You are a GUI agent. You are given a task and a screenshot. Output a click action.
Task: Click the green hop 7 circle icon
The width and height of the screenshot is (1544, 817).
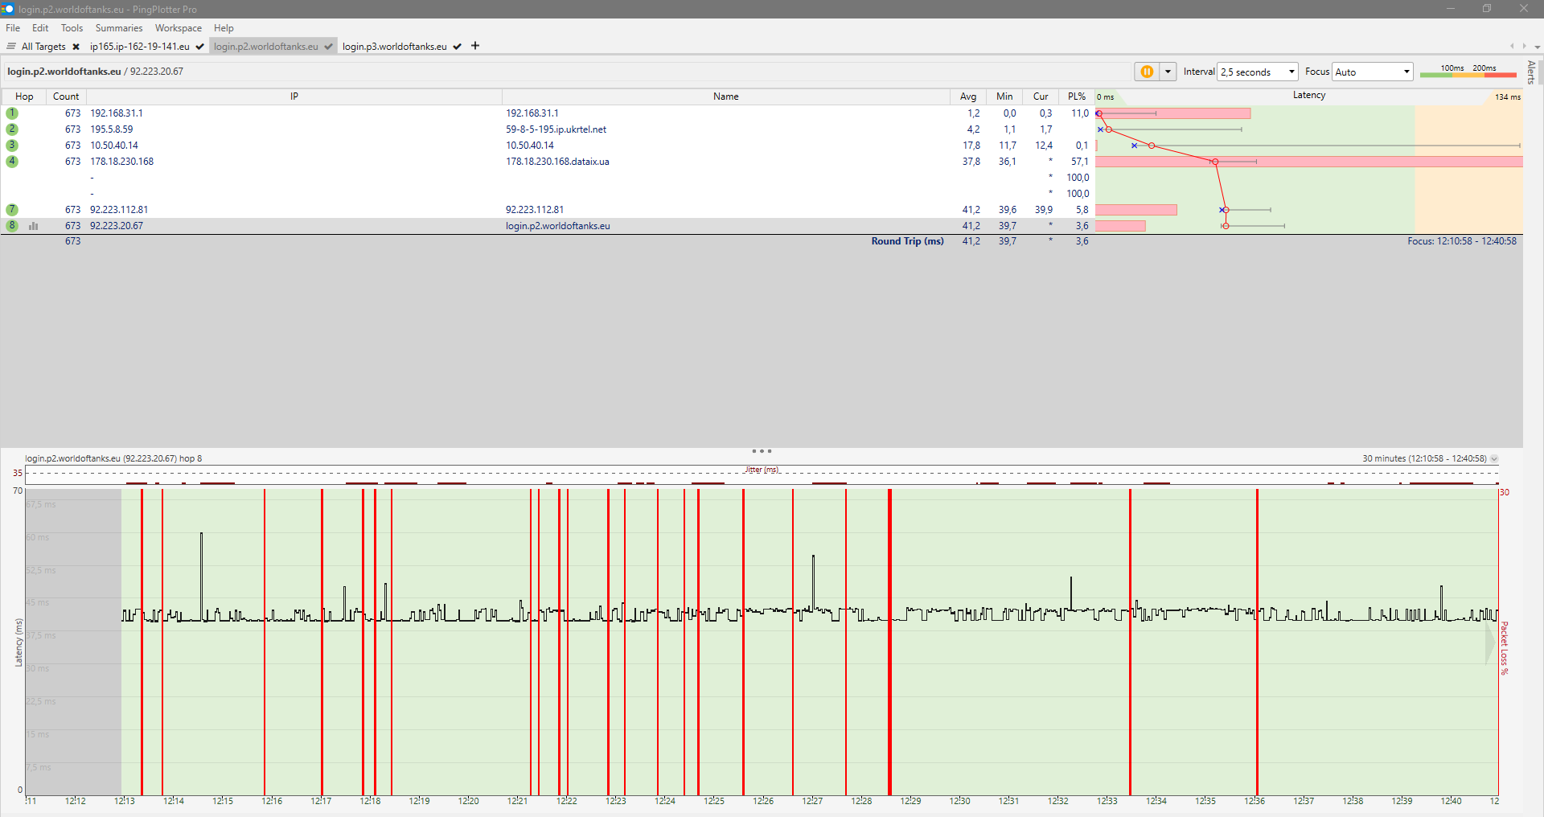click(x=12, y=210)
